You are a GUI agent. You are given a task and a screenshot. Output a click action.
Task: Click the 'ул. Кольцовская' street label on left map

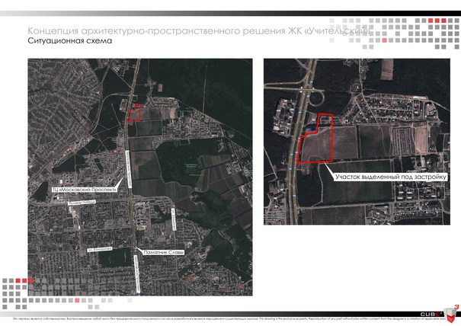pyautogui.click(x=100, y=248)
